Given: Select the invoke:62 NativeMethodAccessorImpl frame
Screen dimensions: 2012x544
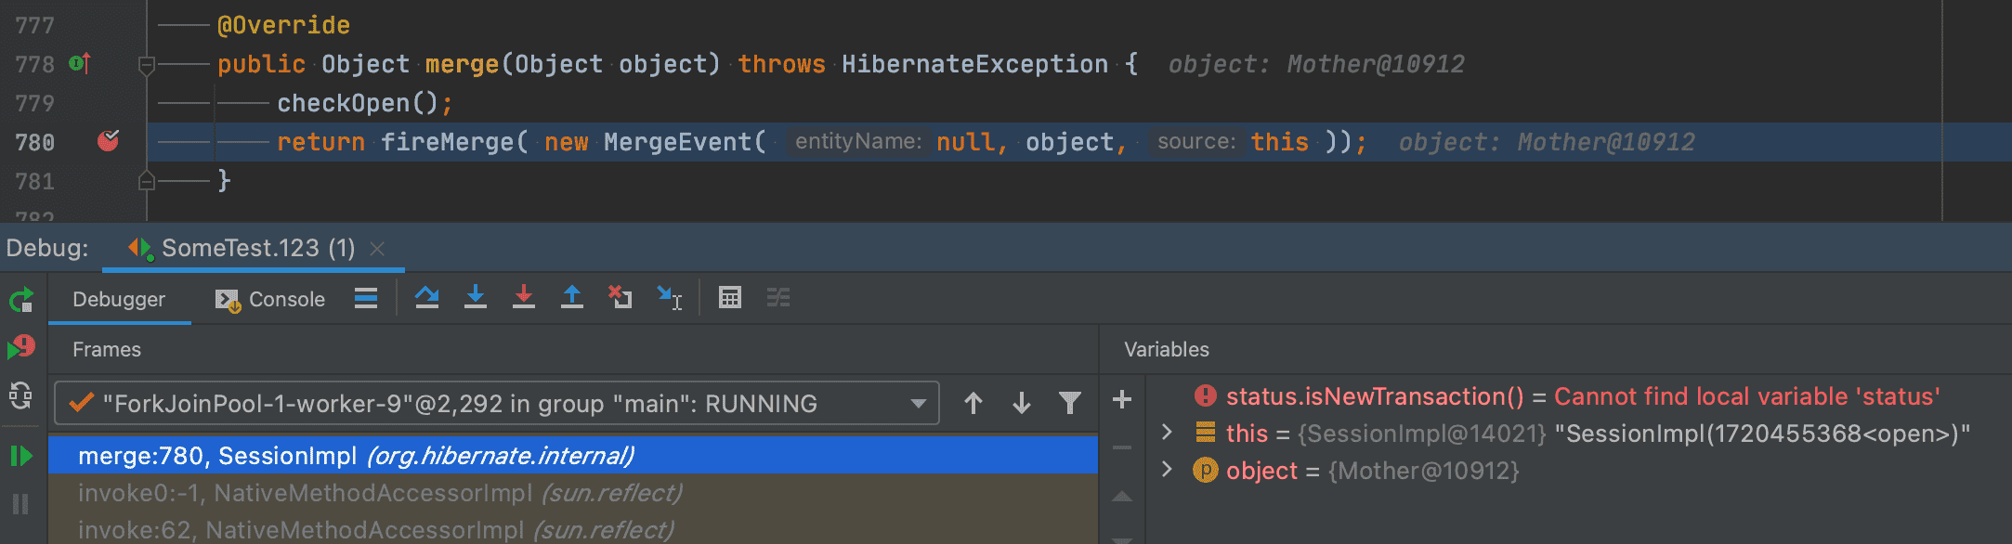Looking at the screenshot, I should point(573,529).
